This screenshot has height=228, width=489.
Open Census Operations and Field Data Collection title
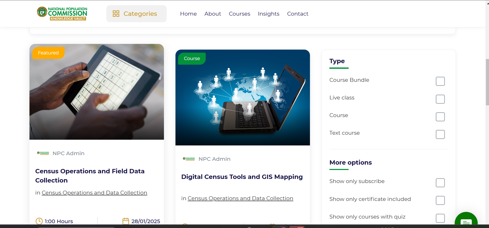90,176
